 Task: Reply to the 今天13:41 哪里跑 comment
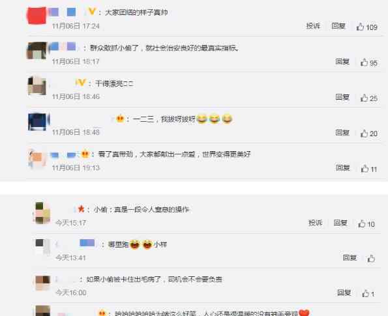tap(350, 257)
